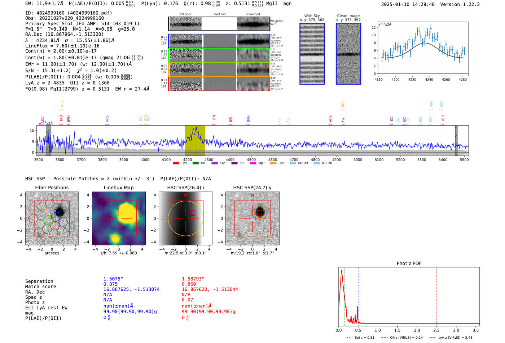The height and width of the screenshot is (343, 505).
Task: Select the orange HeII legend swatch
Action: 273,163
